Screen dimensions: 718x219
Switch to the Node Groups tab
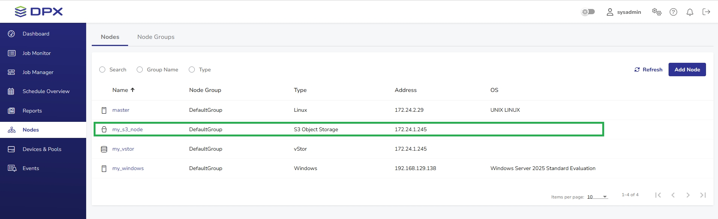[156, 37]
